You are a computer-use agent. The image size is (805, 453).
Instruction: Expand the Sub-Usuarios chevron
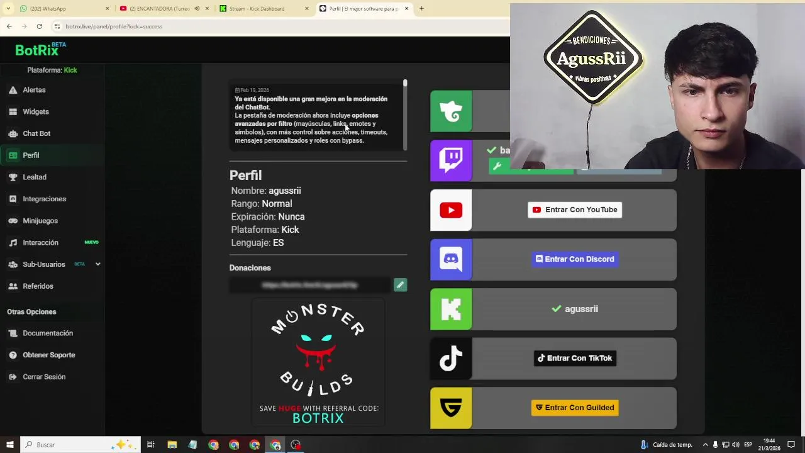[97, 264]
